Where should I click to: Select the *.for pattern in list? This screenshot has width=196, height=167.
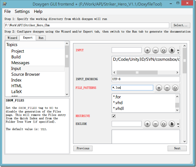tap(117, 97)
